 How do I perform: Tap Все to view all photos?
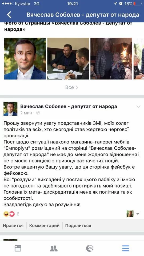pyautogui.click(x=72, y=87)
